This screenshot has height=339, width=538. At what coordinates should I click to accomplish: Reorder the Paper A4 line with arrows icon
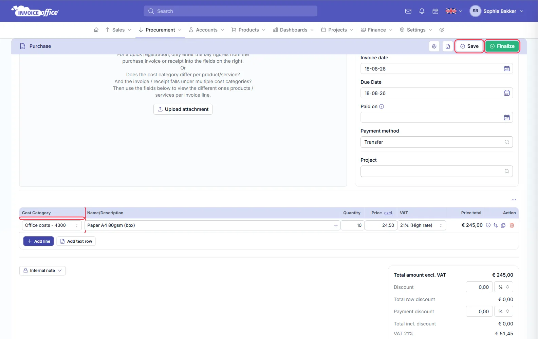point(496,225)
